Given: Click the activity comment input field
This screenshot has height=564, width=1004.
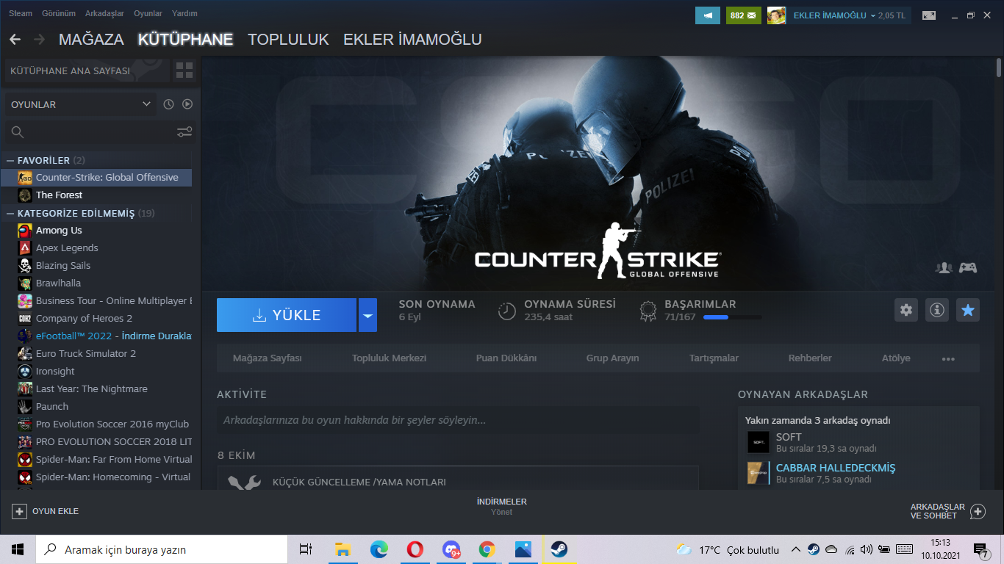Looking at the screenshot, I should coord(458,420).
